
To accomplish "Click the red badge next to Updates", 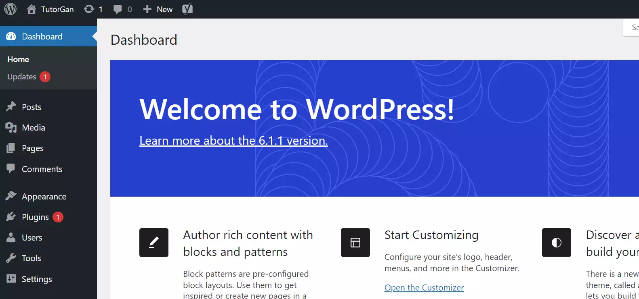I will point(45,77).
